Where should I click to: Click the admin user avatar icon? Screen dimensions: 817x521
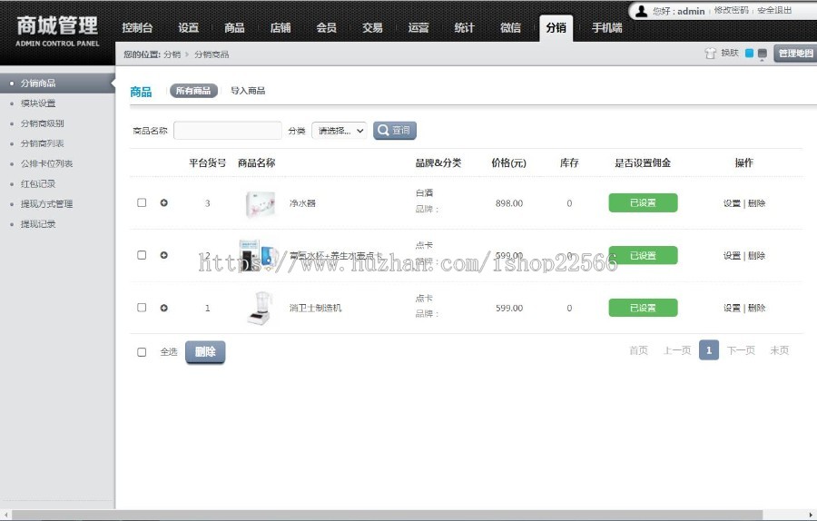642,12
